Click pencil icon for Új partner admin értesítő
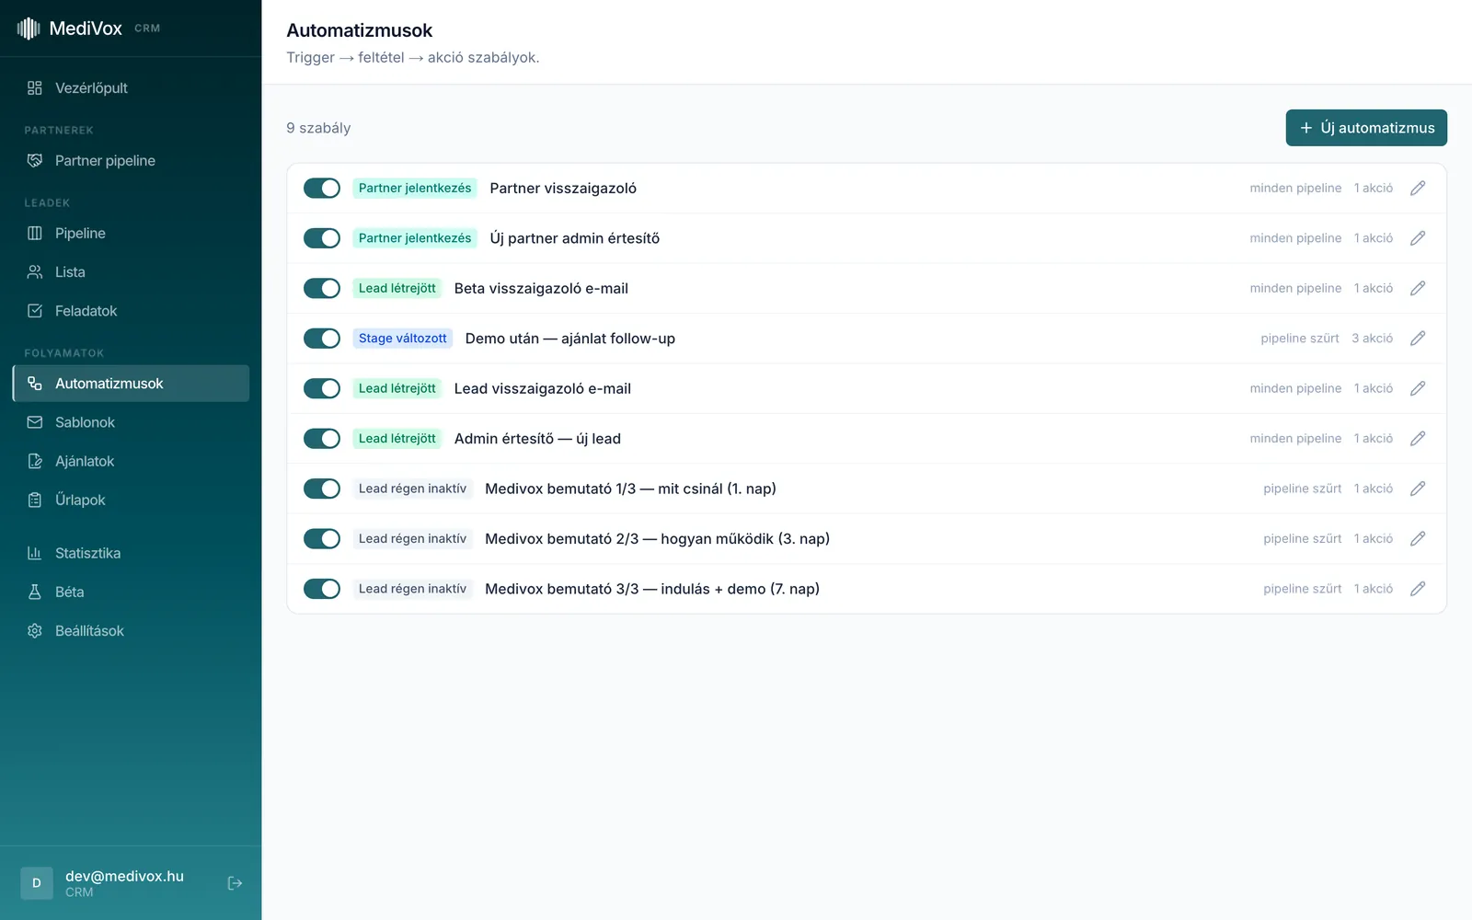1472x920 pixels. click(1418, 238)
